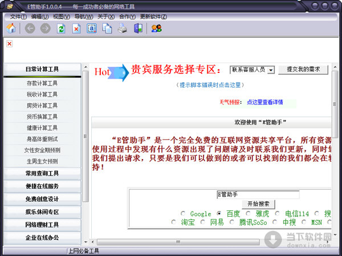The width and height of the screenshot is (342, 256).
Task: Click the 开始搜索 search button
Action: pos(258,204)
